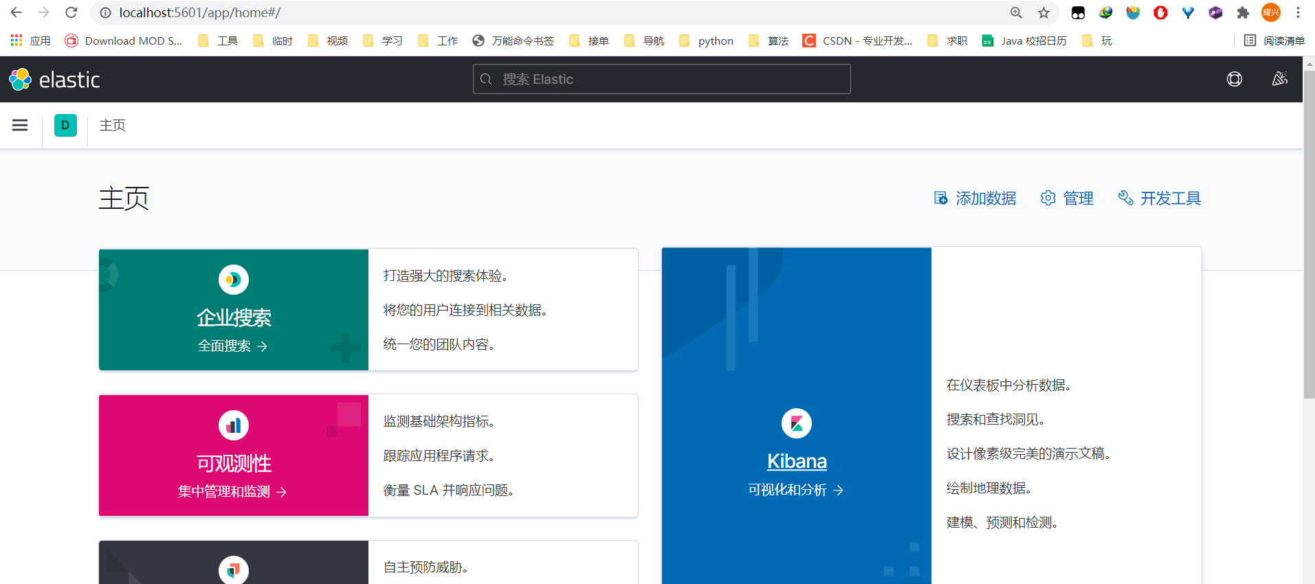Click the text 在仪表板中分析数据。

click(1009, 385)
